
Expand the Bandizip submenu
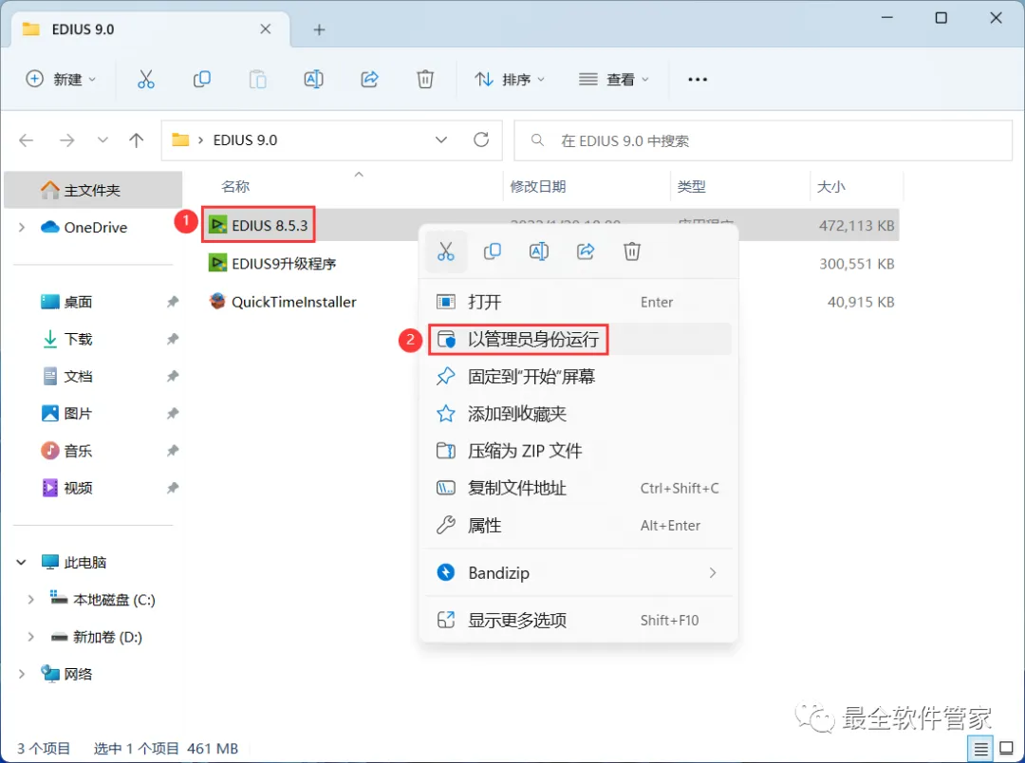713,573
